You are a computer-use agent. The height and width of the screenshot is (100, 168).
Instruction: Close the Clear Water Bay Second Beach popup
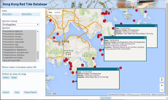click(x=156, y=26)
